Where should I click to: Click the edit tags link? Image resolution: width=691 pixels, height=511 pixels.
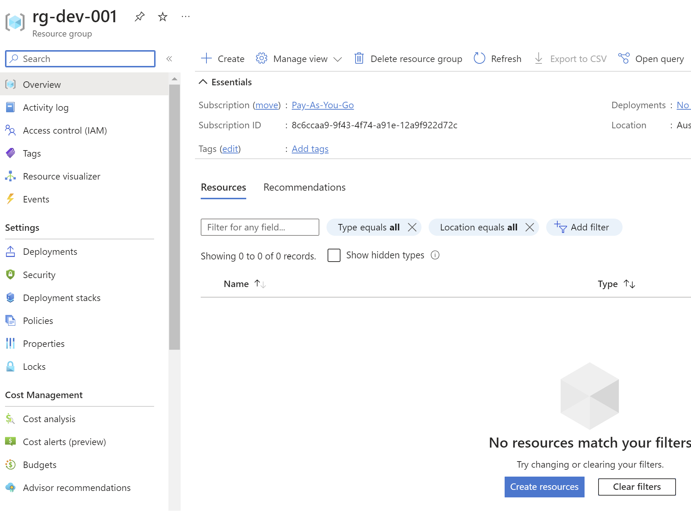(x=230, y=149)
